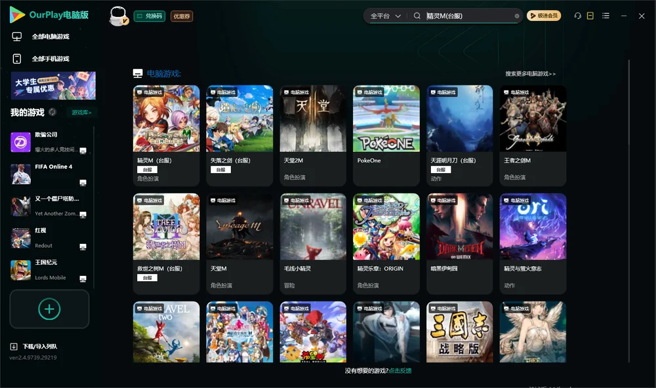Open the 失落之剑 (台服) game card
This screenshot has height=388, width=656.
(239, 136)
